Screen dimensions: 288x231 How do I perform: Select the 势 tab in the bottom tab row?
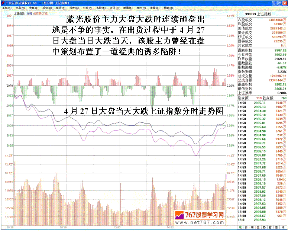tap(264, 227)
